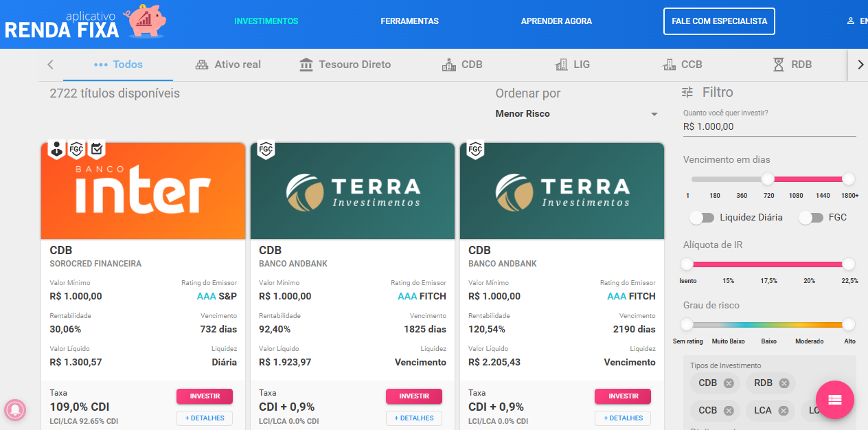Open the Ferramentas menu
Screen dimensions: 868x430
point(409,21)
